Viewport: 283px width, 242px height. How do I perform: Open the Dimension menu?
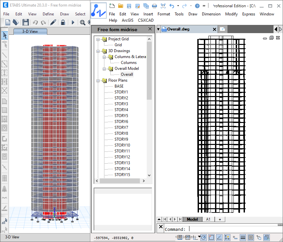(211, 14)
